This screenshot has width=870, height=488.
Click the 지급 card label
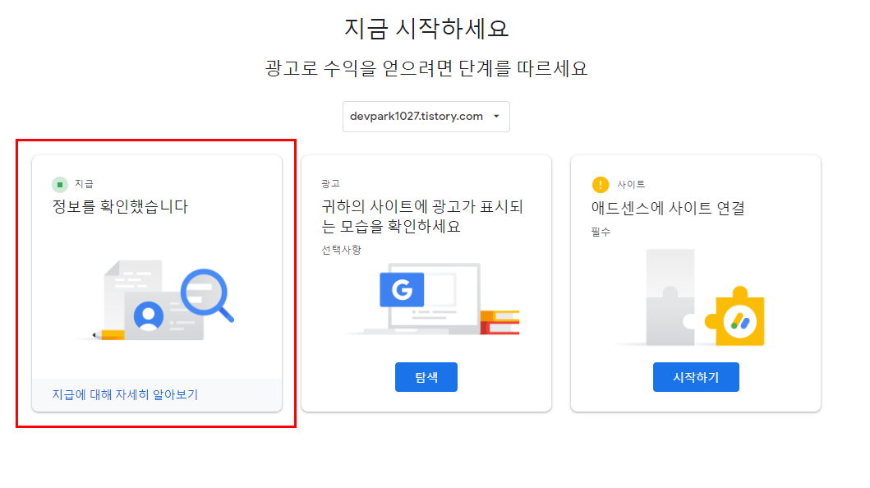click(85, 183)
